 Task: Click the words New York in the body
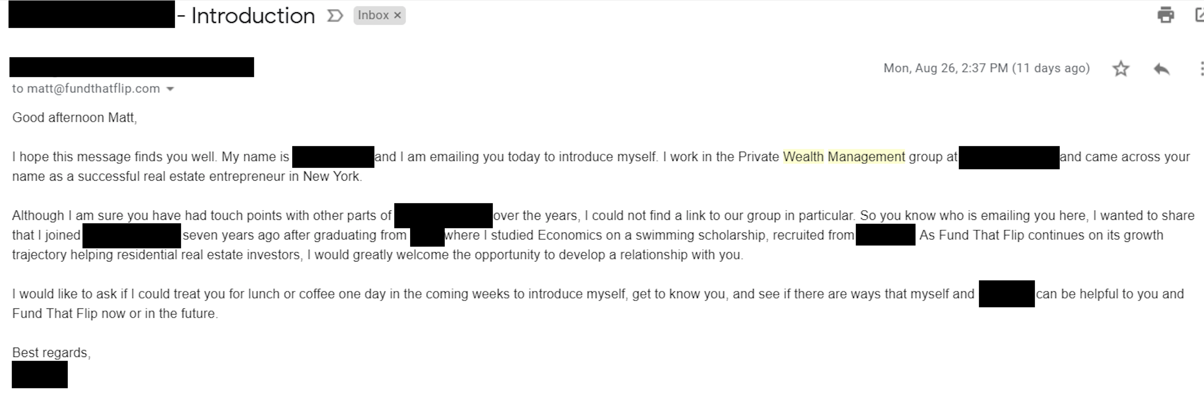[x=331, y=176]
